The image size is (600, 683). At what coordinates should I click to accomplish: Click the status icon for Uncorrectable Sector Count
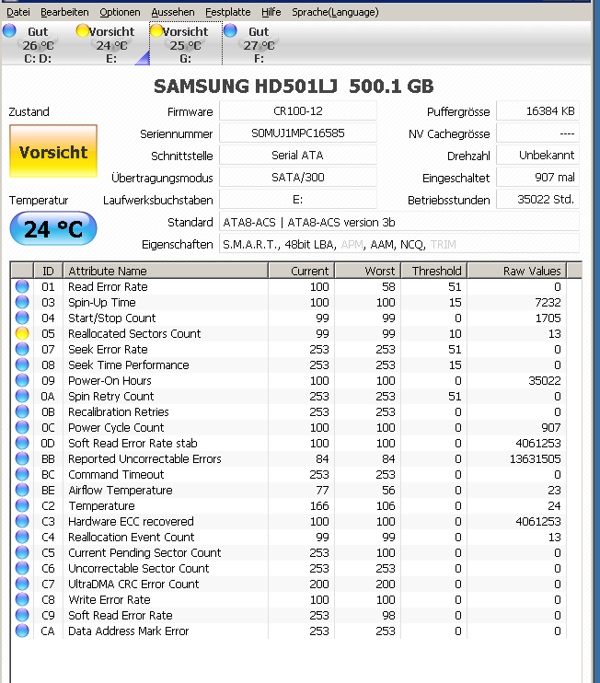(x=22, y=569)
